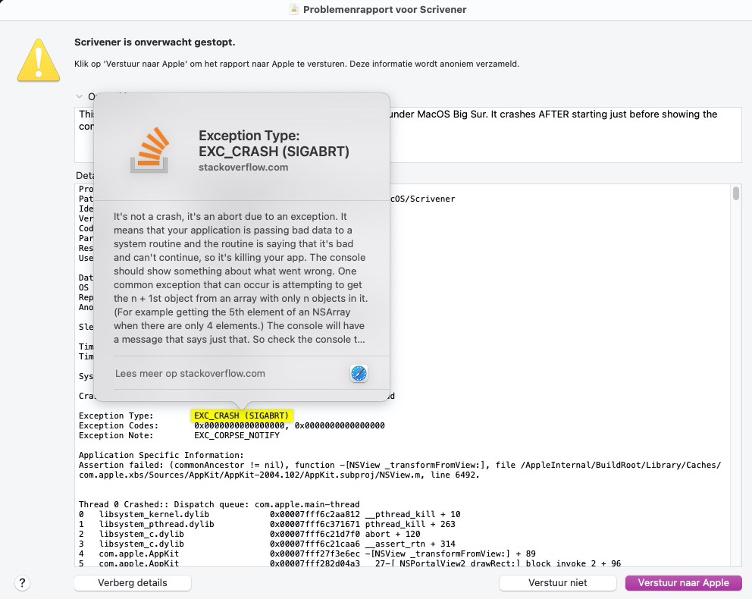
Task: Open the stackoverflow.com domain link in the popover
Action: (x=243, y=168)
